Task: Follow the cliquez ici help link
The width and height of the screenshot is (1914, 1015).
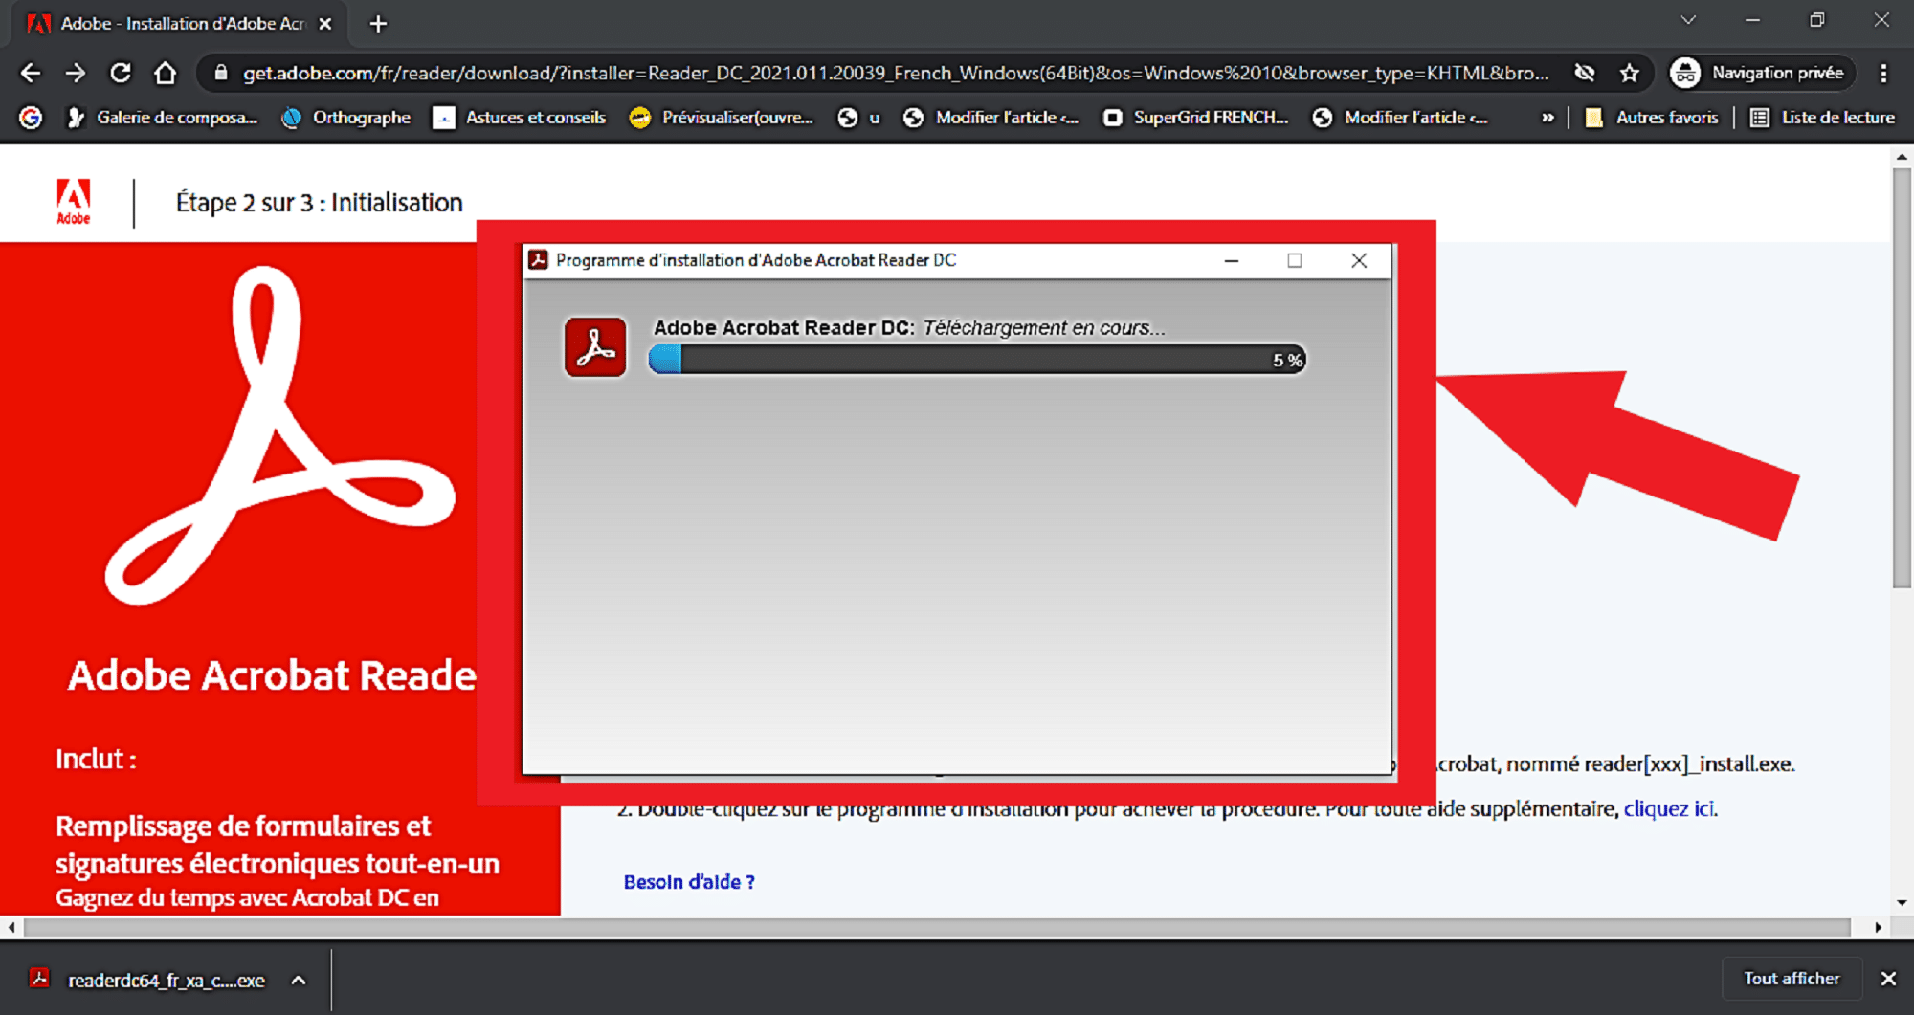Action: point(1669,808)
